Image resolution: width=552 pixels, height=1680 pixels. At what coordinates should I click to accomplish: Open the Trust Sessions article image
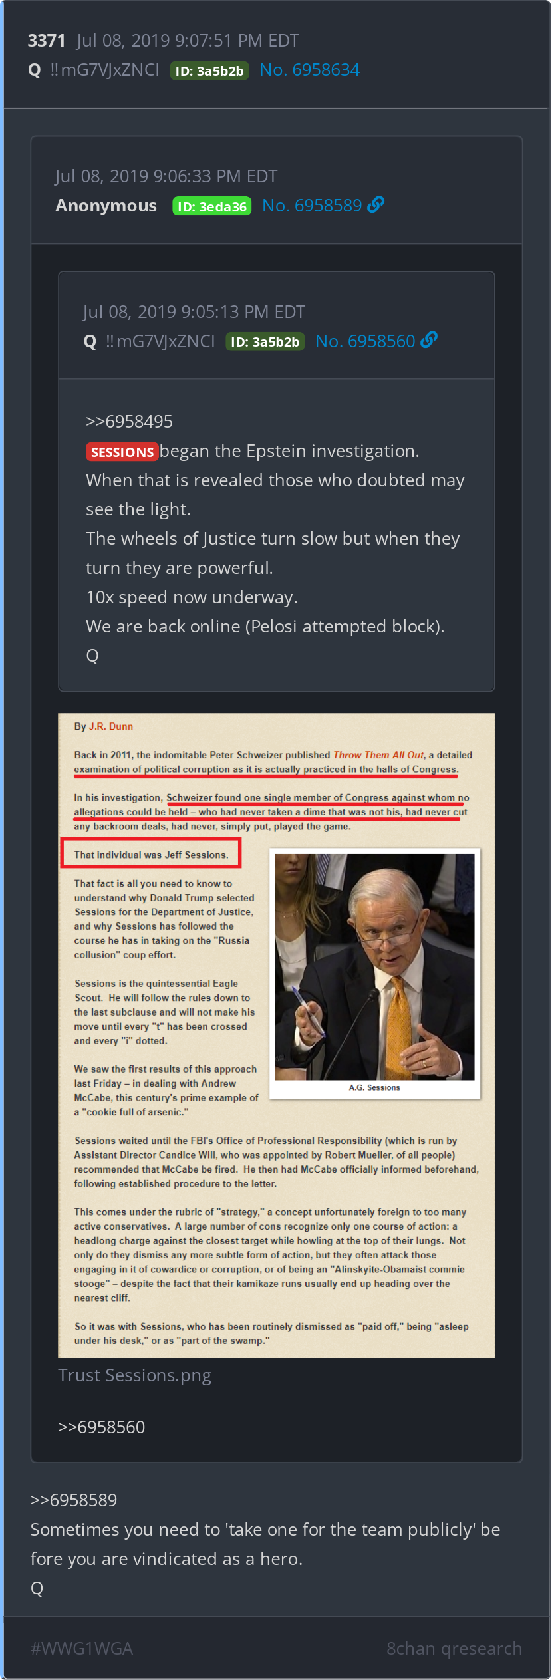click(277, 1036)
